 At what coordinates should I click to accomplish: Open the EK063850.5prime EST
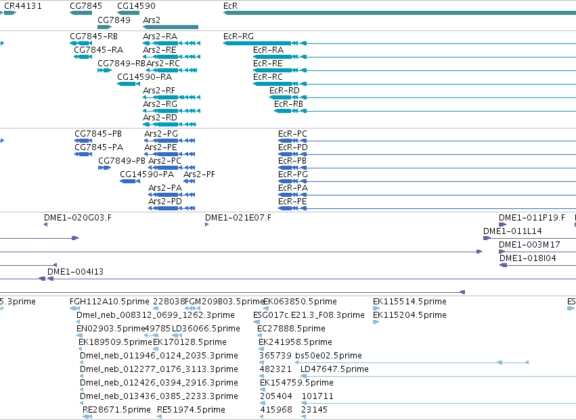[300, 302]
